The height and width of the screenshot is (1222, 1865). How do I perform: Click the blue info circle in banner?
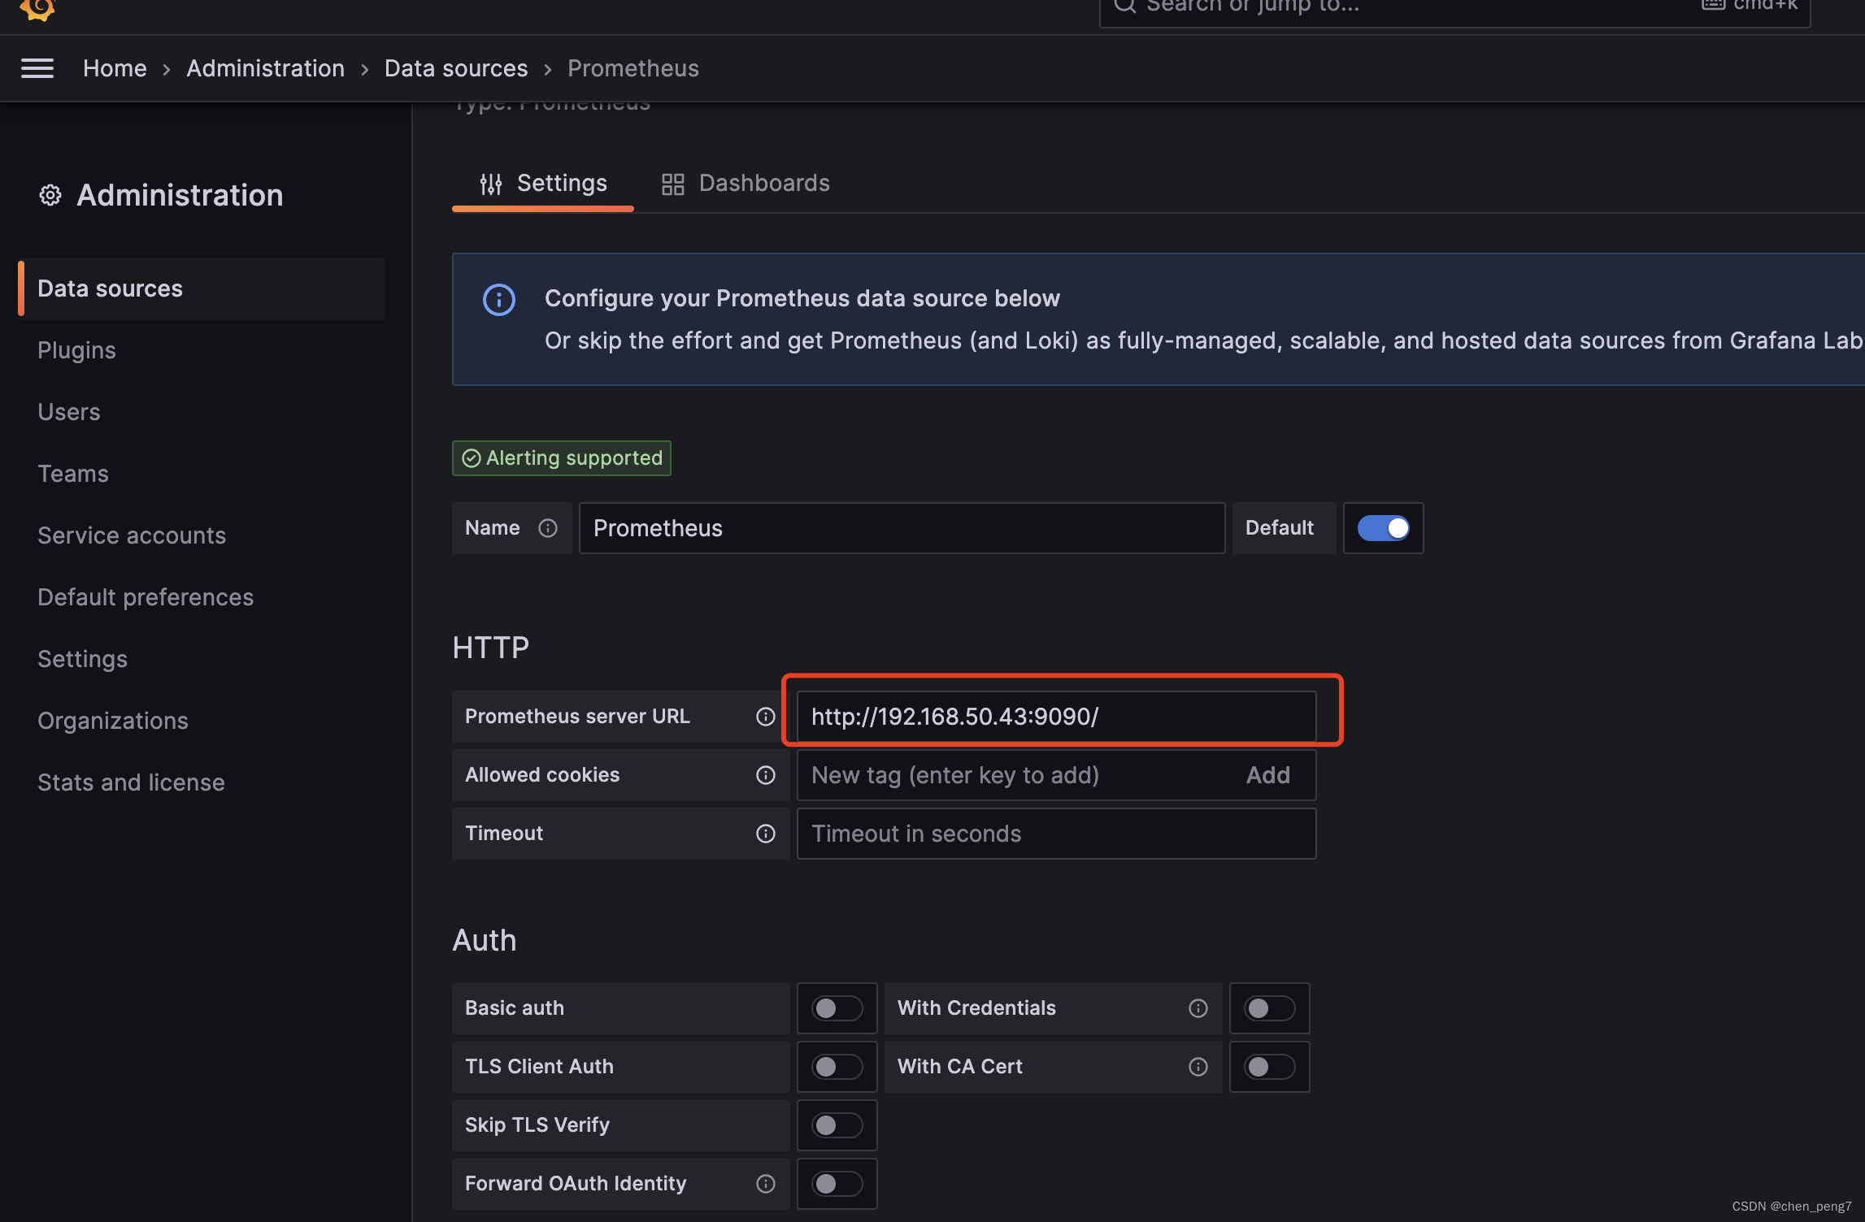click(x=499, y=300)
